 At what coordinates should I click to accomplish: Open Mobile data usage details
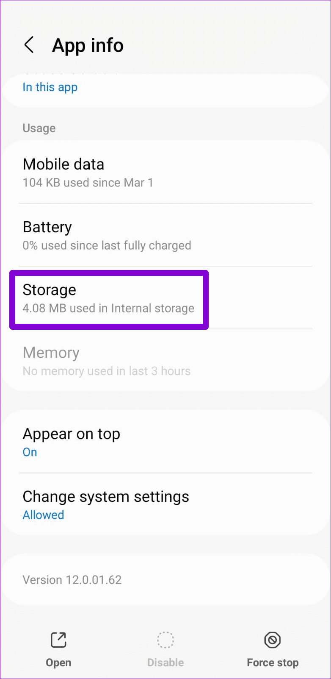coord(165,173)
